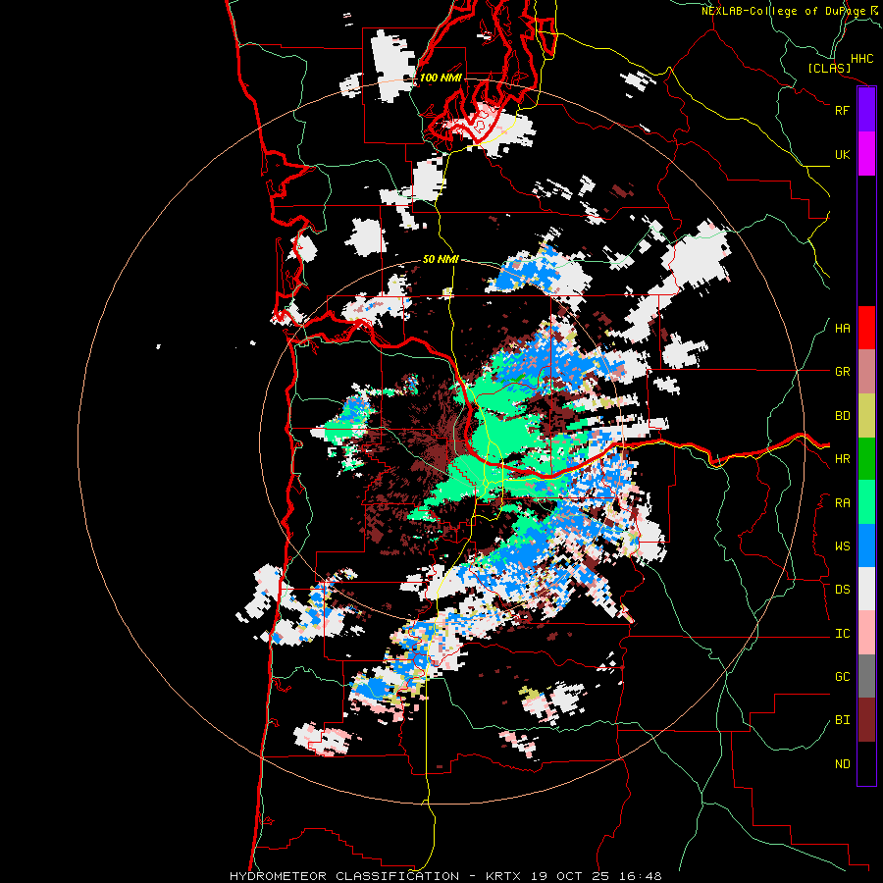Click the magenta UK color swatch
This screenshot has height=883, width=883.
[x=866, y=154]
